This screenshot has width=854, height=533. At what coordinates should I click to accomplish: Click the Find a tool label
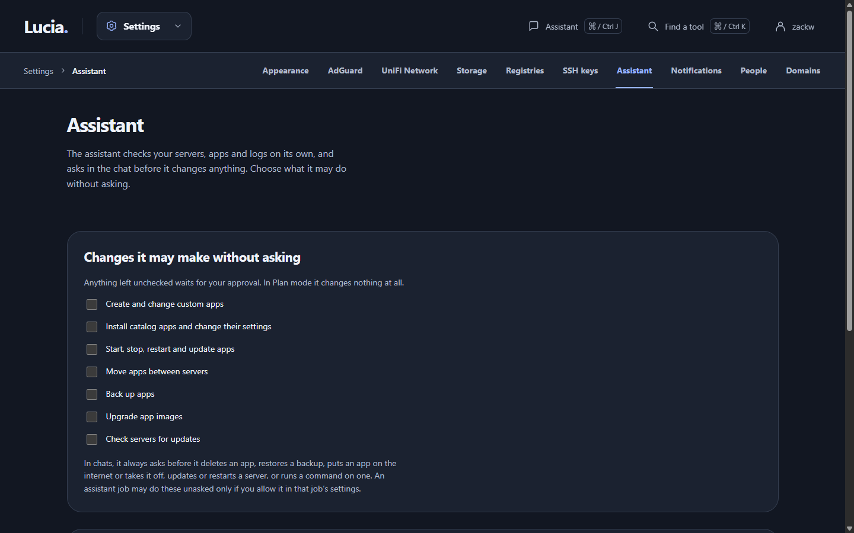coord(684,27)
